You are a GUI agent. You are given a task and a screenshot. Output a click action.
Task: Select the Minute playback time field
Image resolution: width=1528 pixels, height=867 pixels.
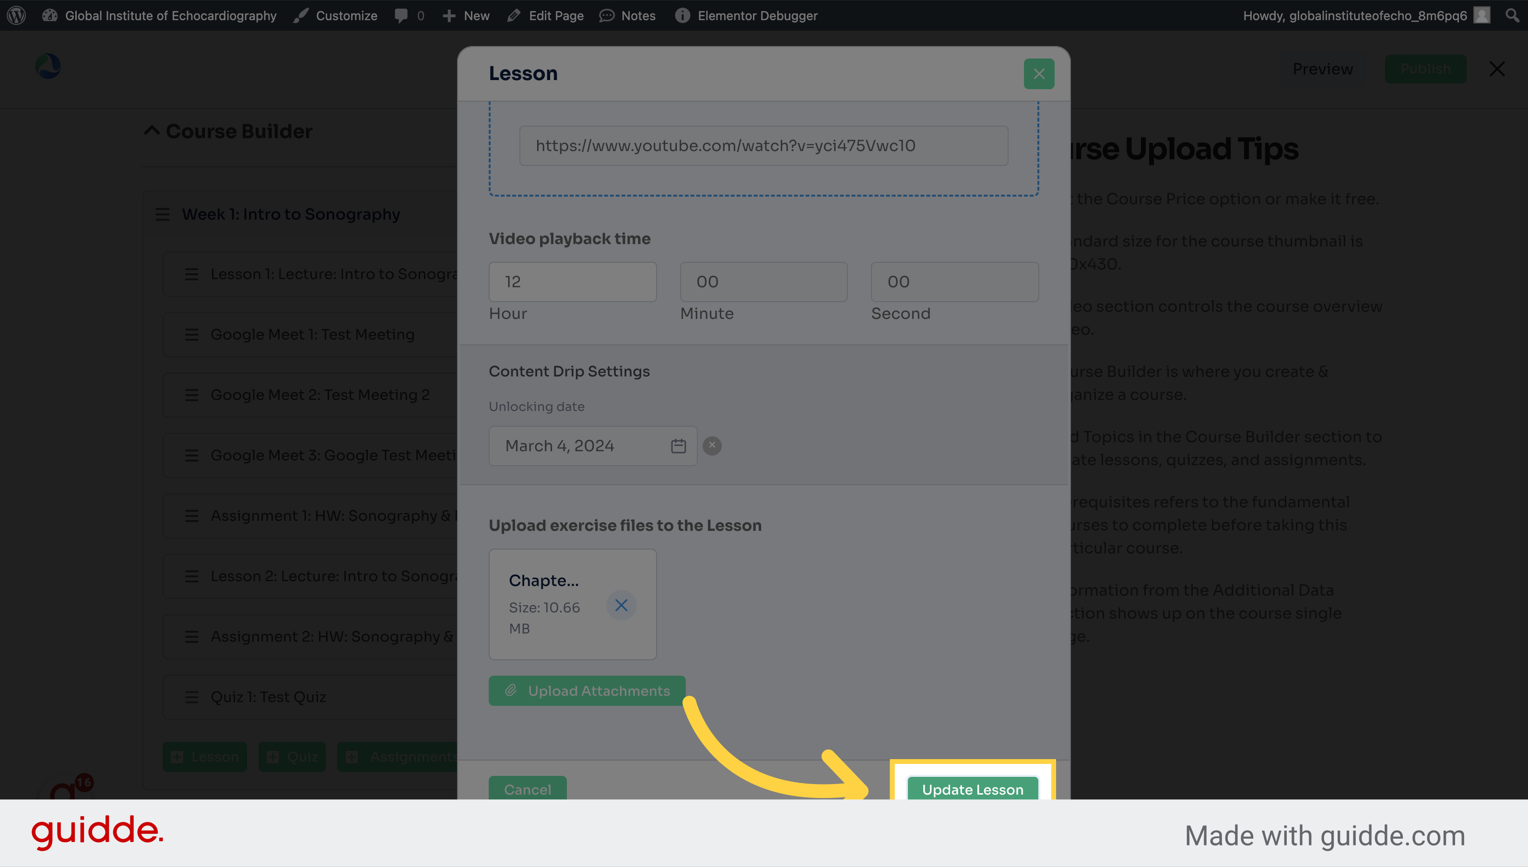[x=763, y=281]
